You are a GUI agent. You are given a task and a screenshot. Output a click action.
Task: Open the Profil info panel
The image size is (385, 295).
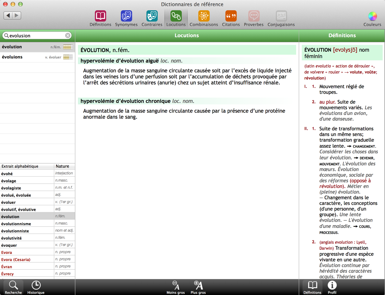click(332, 287)
